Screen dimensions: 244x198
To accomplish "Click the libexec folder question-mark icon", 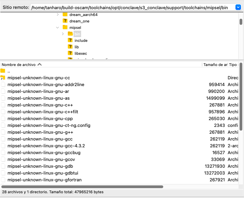I will point(71,53).
